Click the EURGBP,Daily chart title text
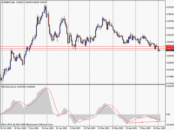Image resolution: width=174 pixels, height=130 pixels. coord(8,2)
